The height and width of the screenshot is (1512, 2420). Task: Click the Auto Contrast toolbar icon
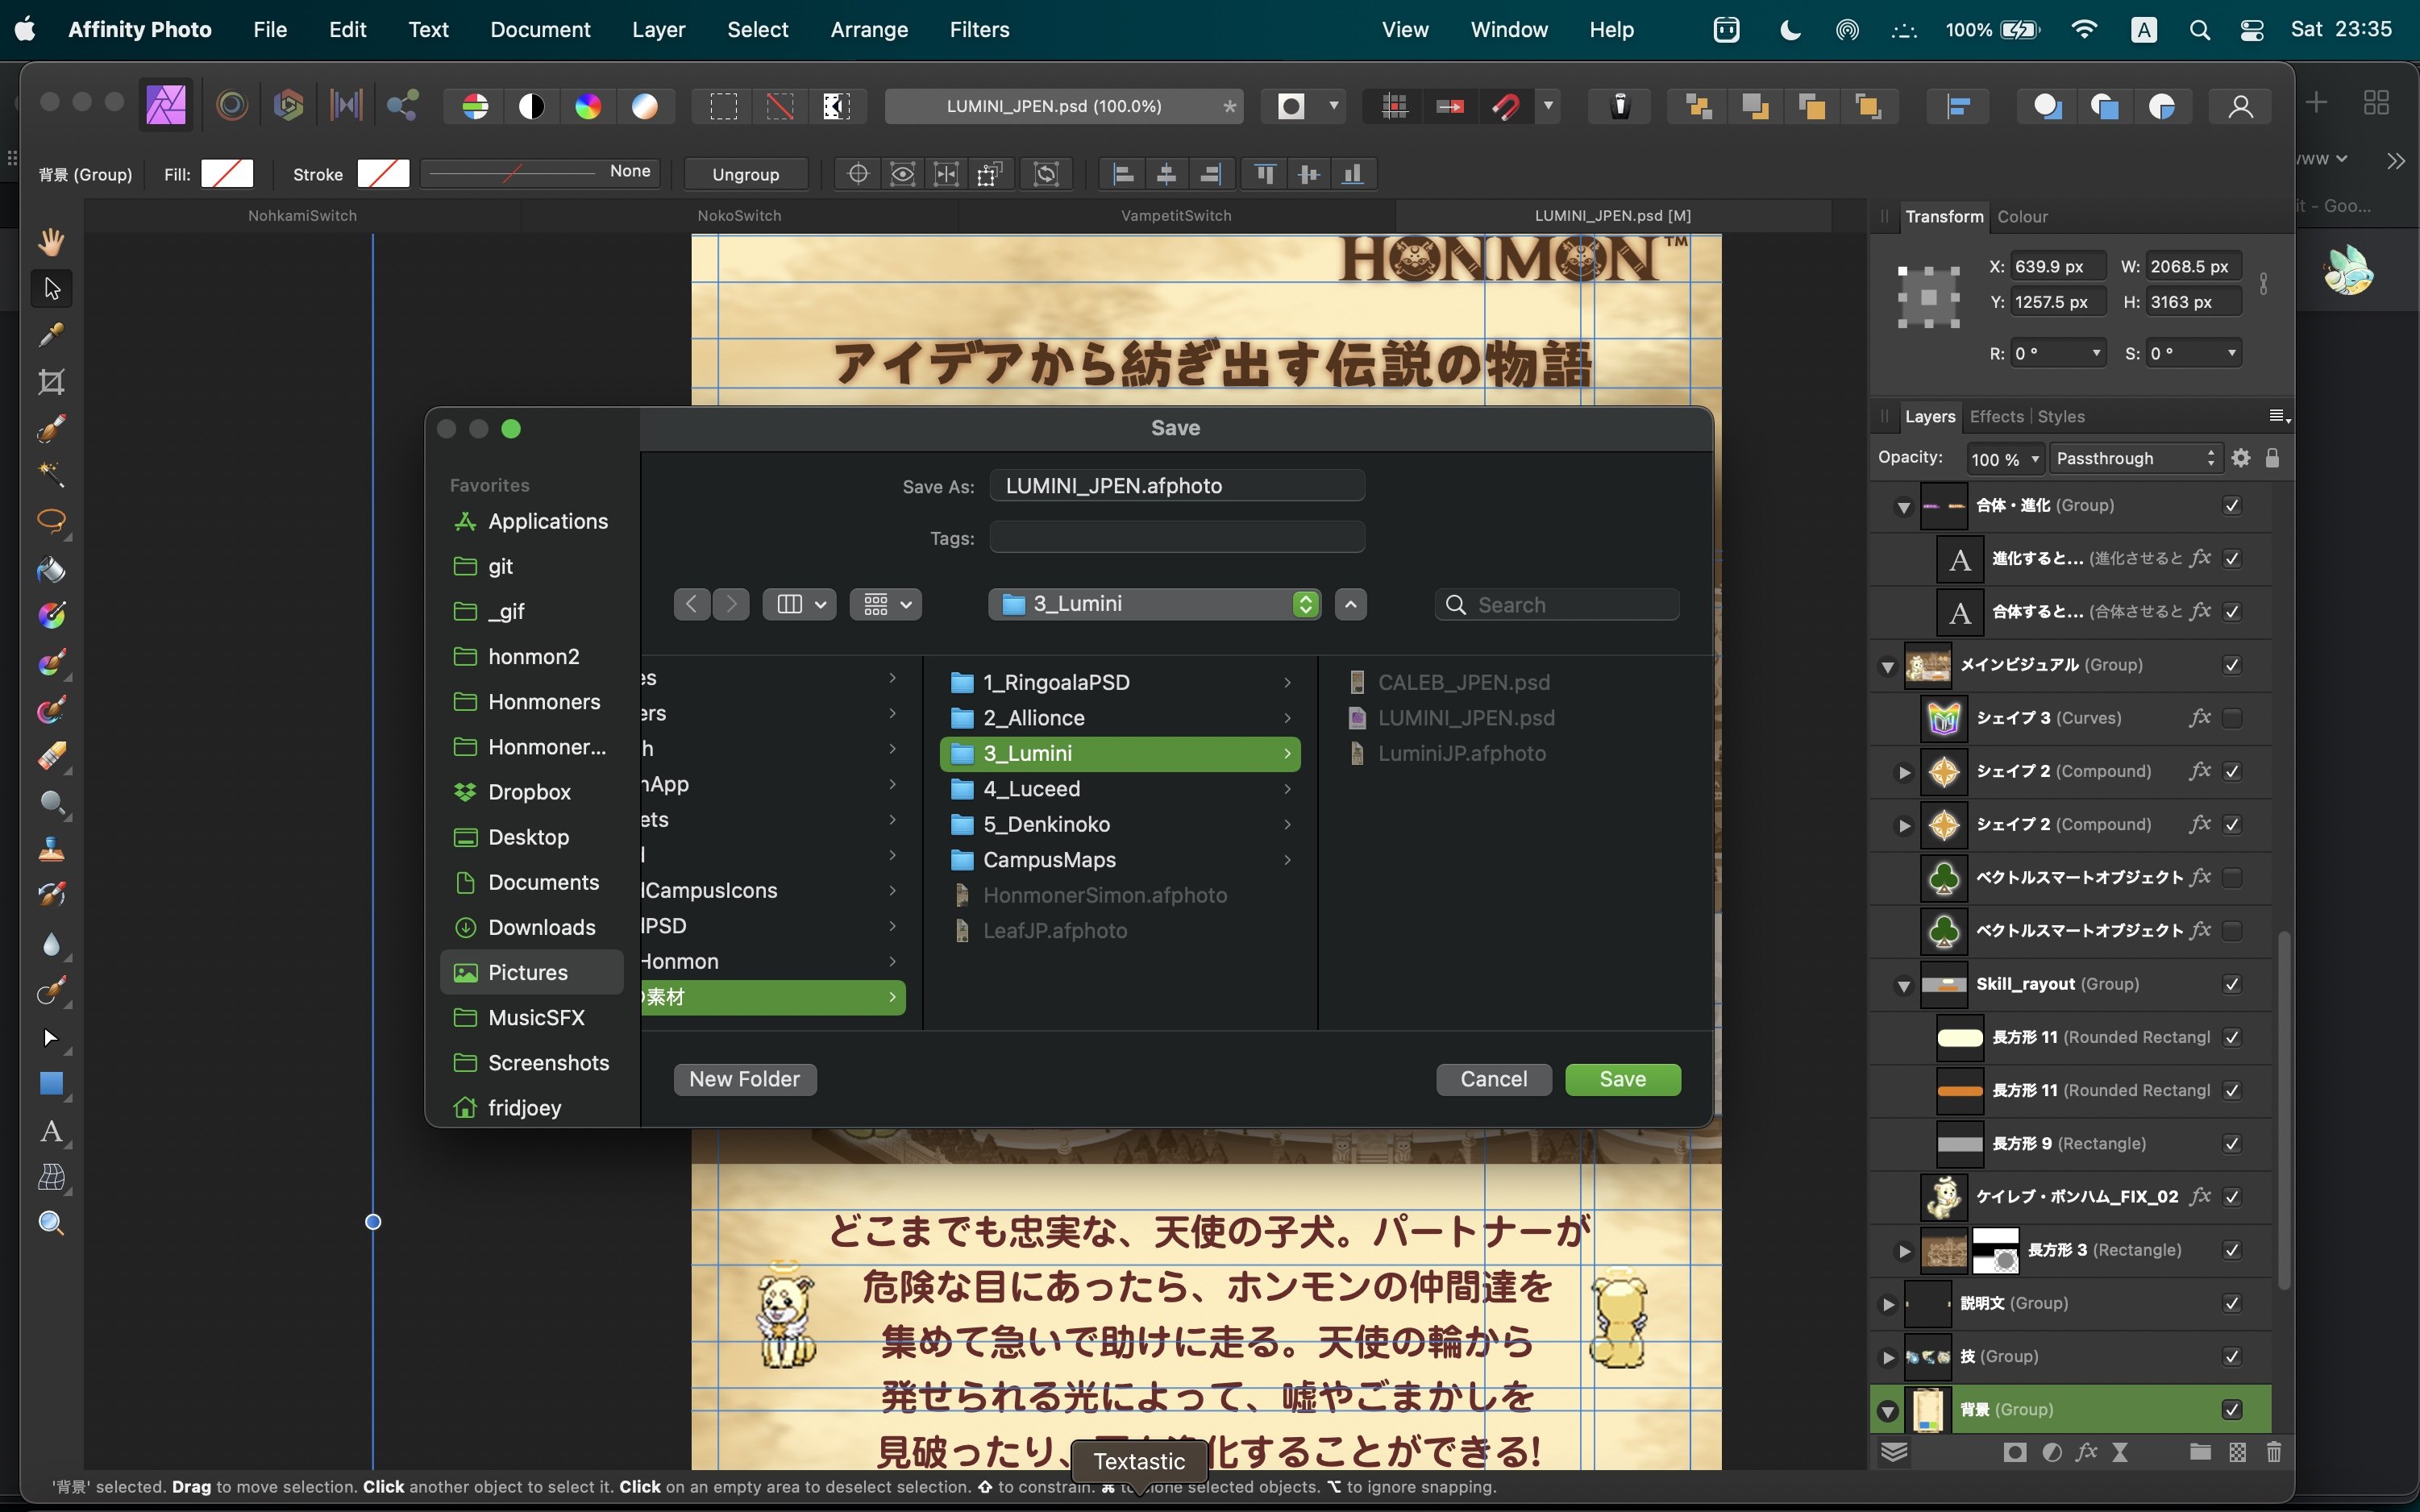point(532,106)
